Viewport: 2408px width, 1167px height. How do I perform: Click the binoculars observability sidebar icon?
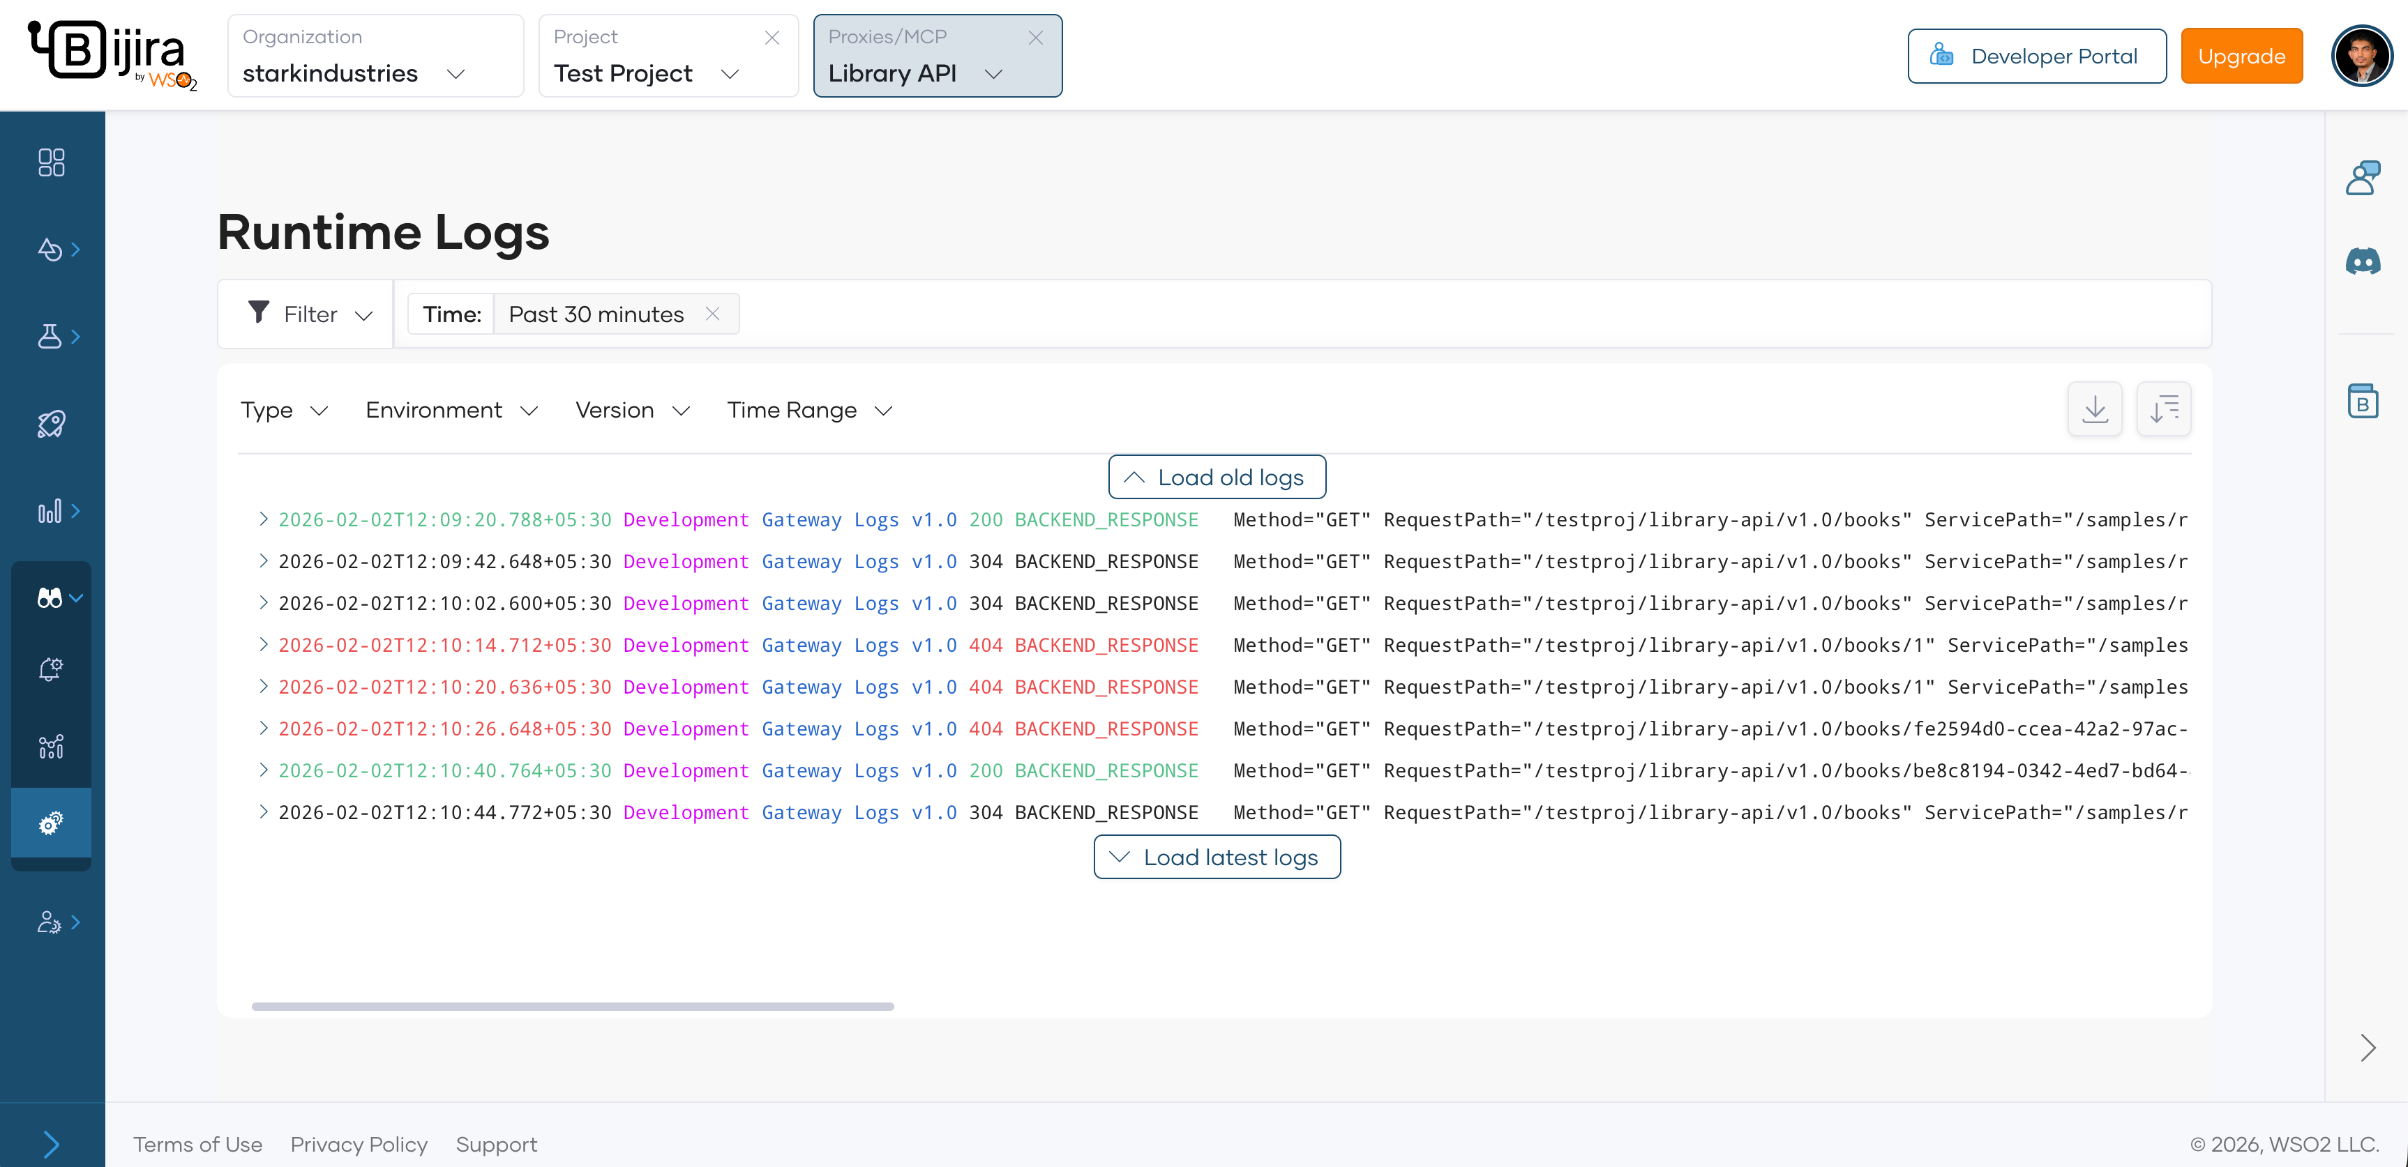point(50,598)
